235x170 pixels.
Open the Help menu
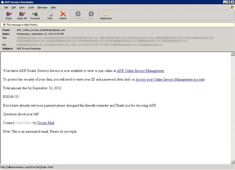pyautogui.click(x=53, y=8)
